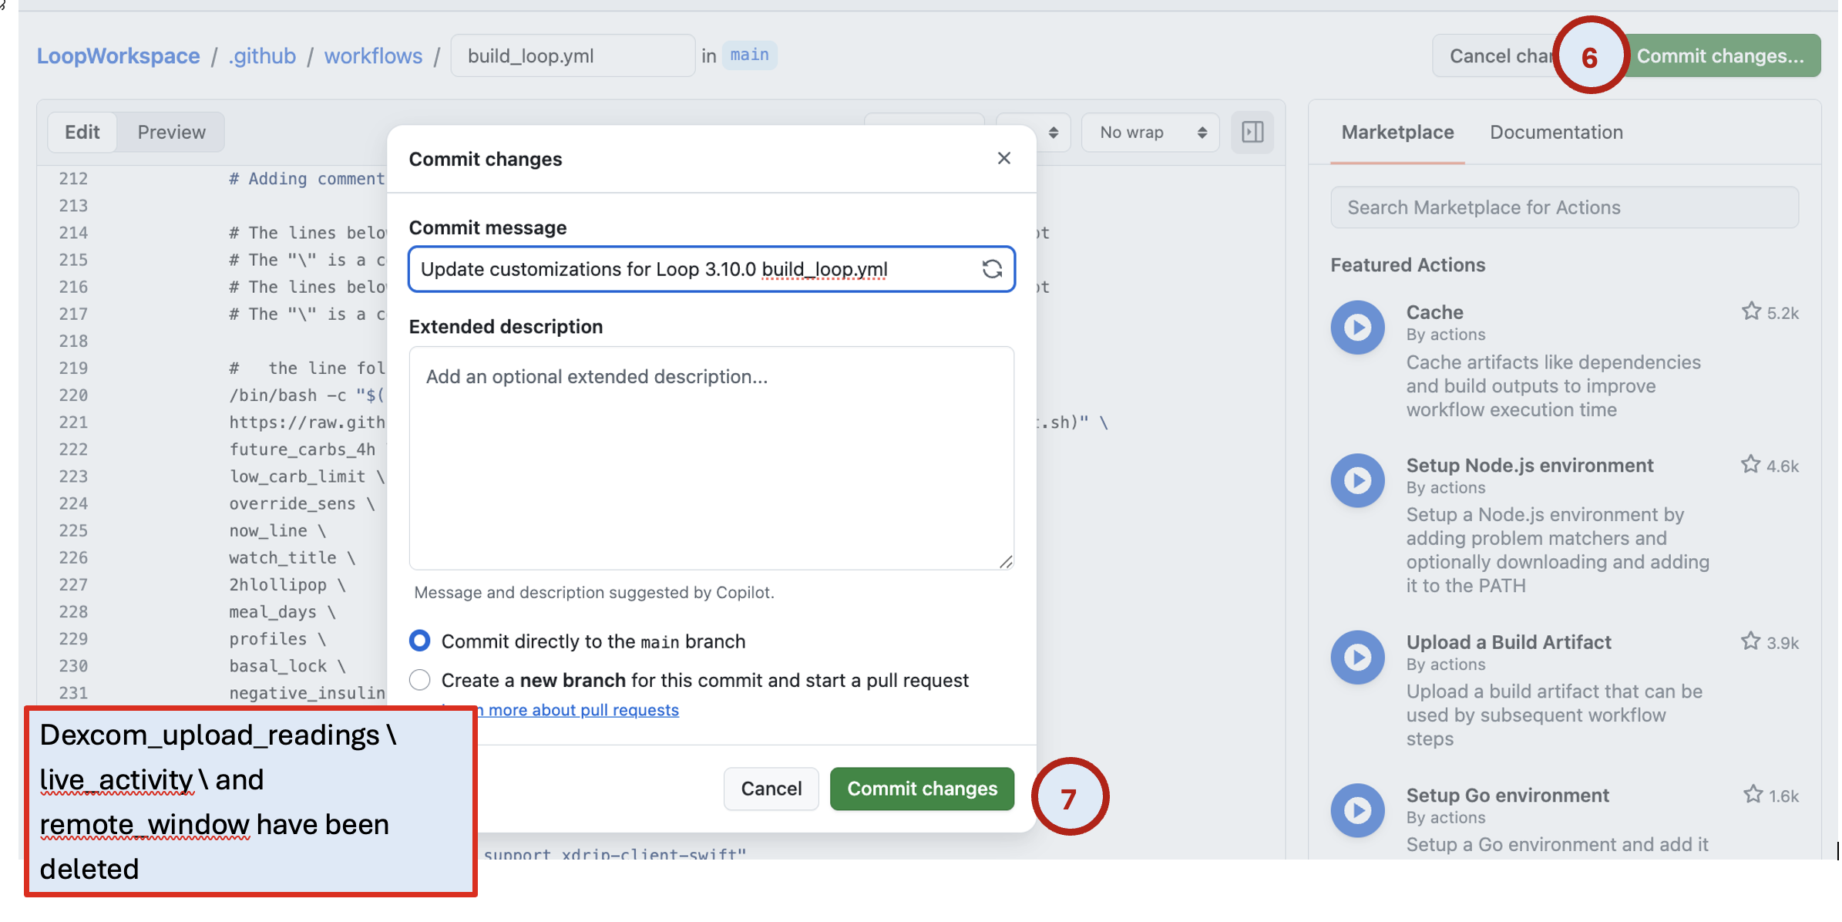
Task: Select Commit directly to the main branch
Action: tap(420, 641)
